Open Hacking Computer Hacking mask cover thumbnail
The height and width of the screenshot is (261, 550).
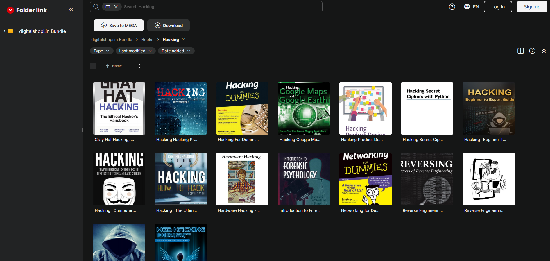click(x=119, y=179)
